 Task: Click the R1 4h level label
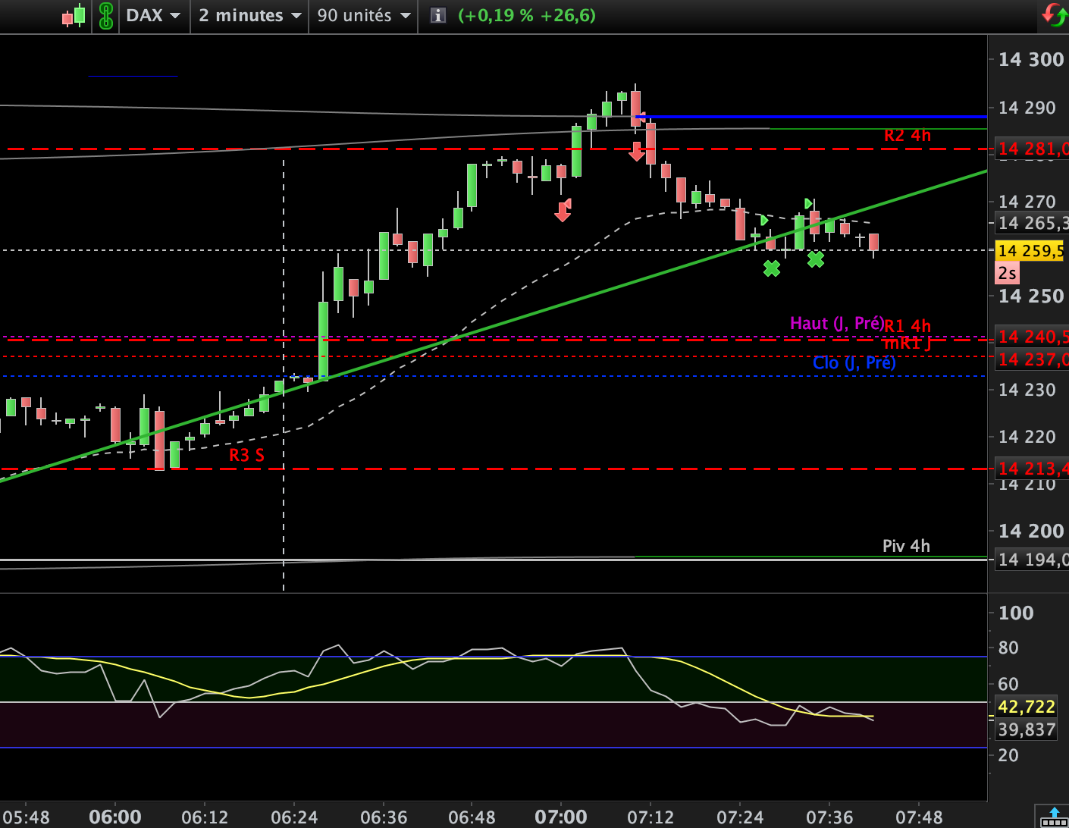pyautogui.click(x=908, y=326)
